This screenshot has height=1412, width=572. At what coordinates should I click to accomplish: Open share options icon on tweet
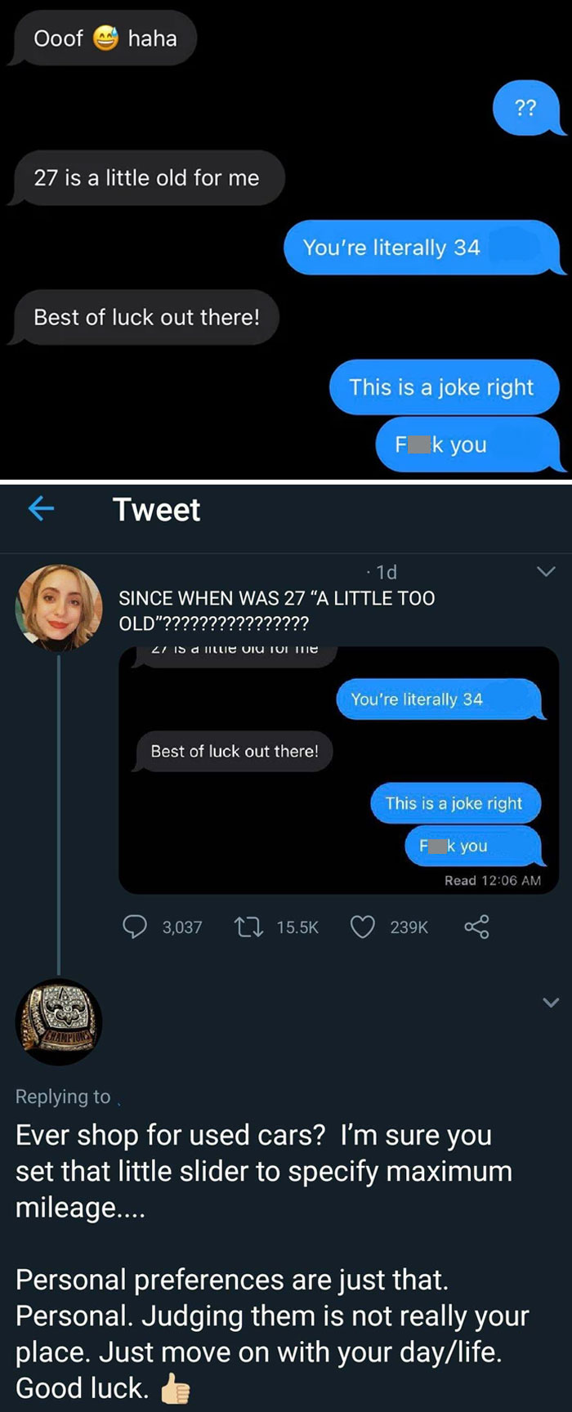[476, 927]
